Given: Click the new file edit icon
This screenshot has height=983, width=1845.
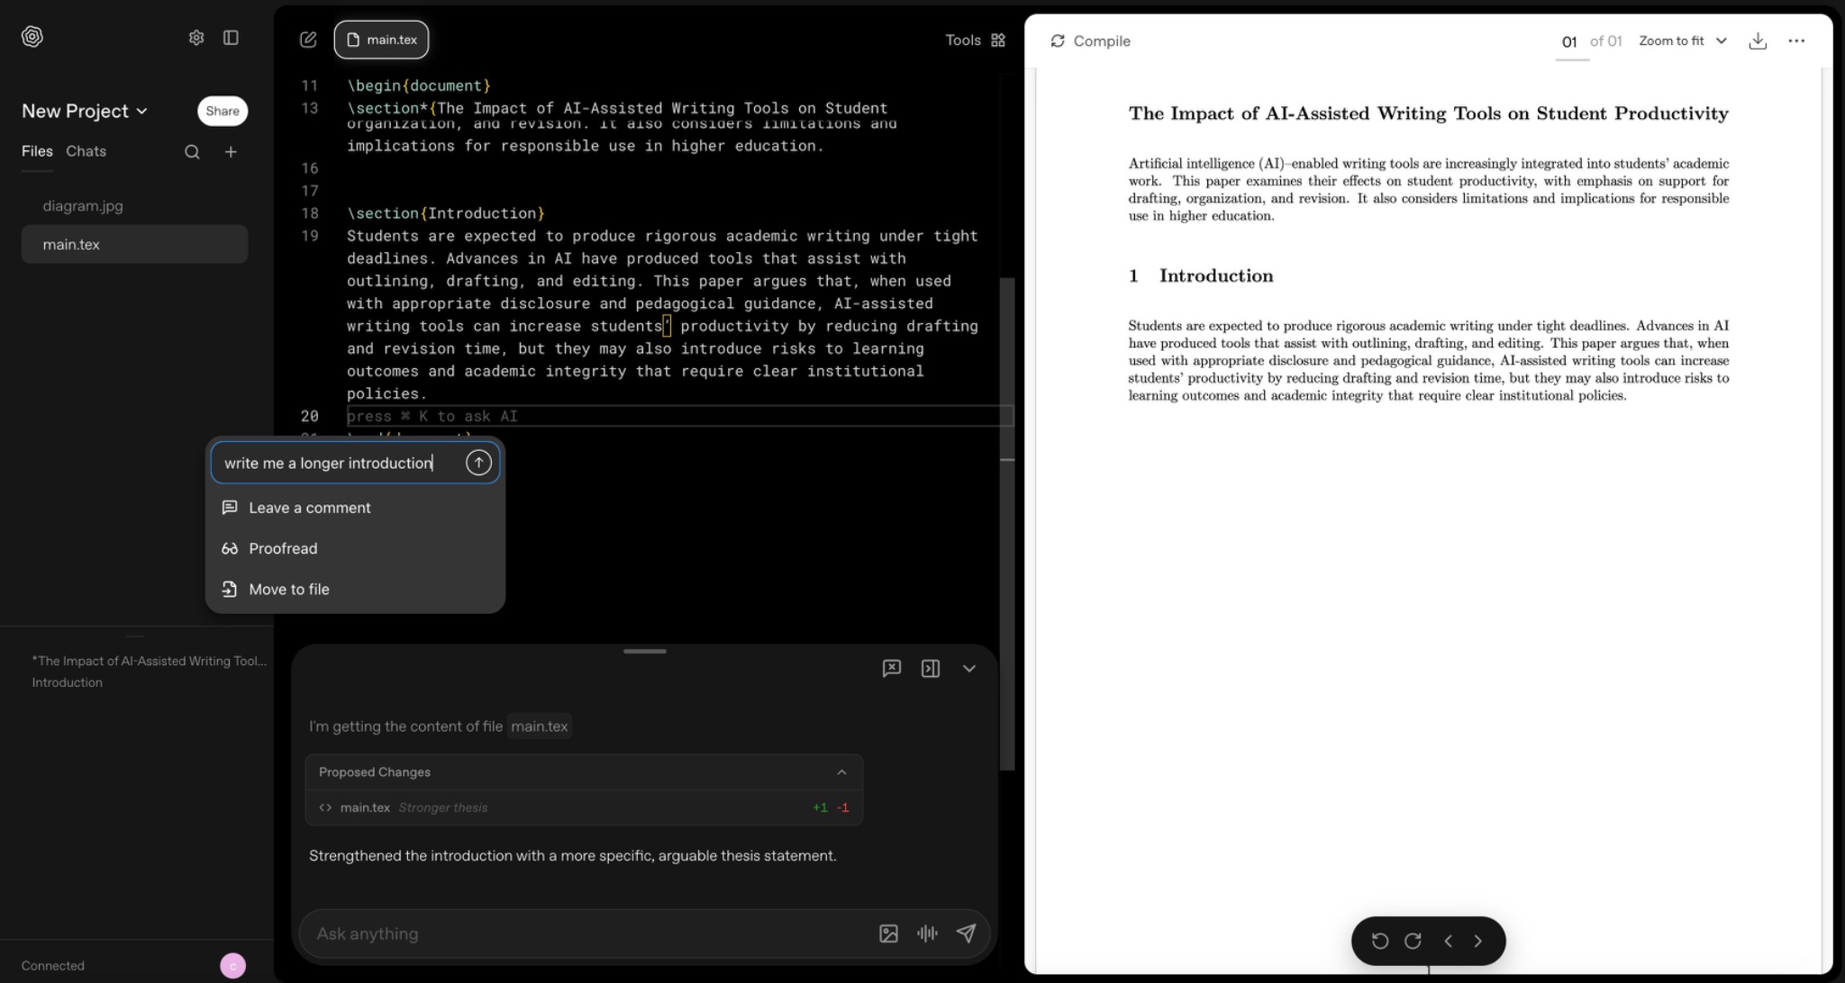Looking at the screenshot, I should coord(308,40).
